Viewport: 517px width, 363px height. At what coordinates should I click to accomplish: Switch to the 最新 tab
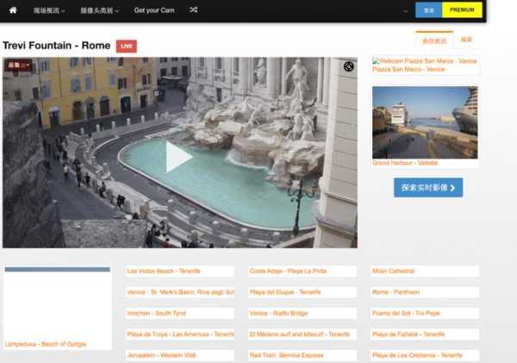(466, 40)
